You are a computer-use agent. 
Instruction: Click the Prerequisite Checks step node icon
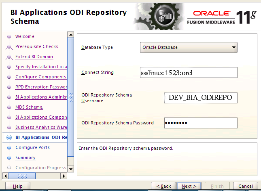click(x=9, y=47)
